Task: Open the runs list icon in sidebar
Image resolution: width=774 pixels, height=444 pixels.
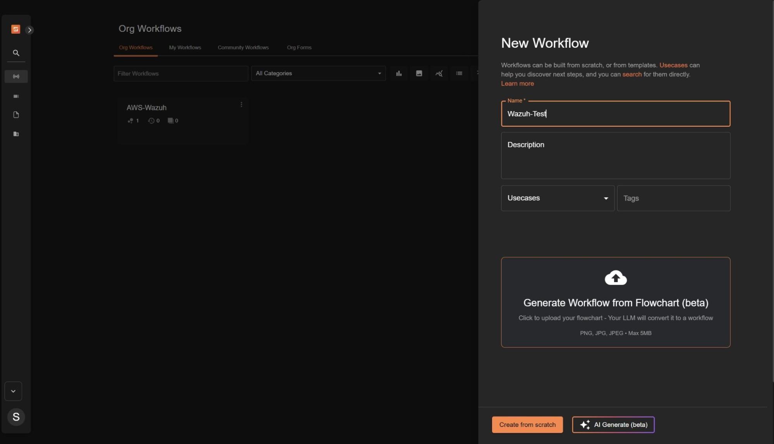Action: (x=16, y=96)
